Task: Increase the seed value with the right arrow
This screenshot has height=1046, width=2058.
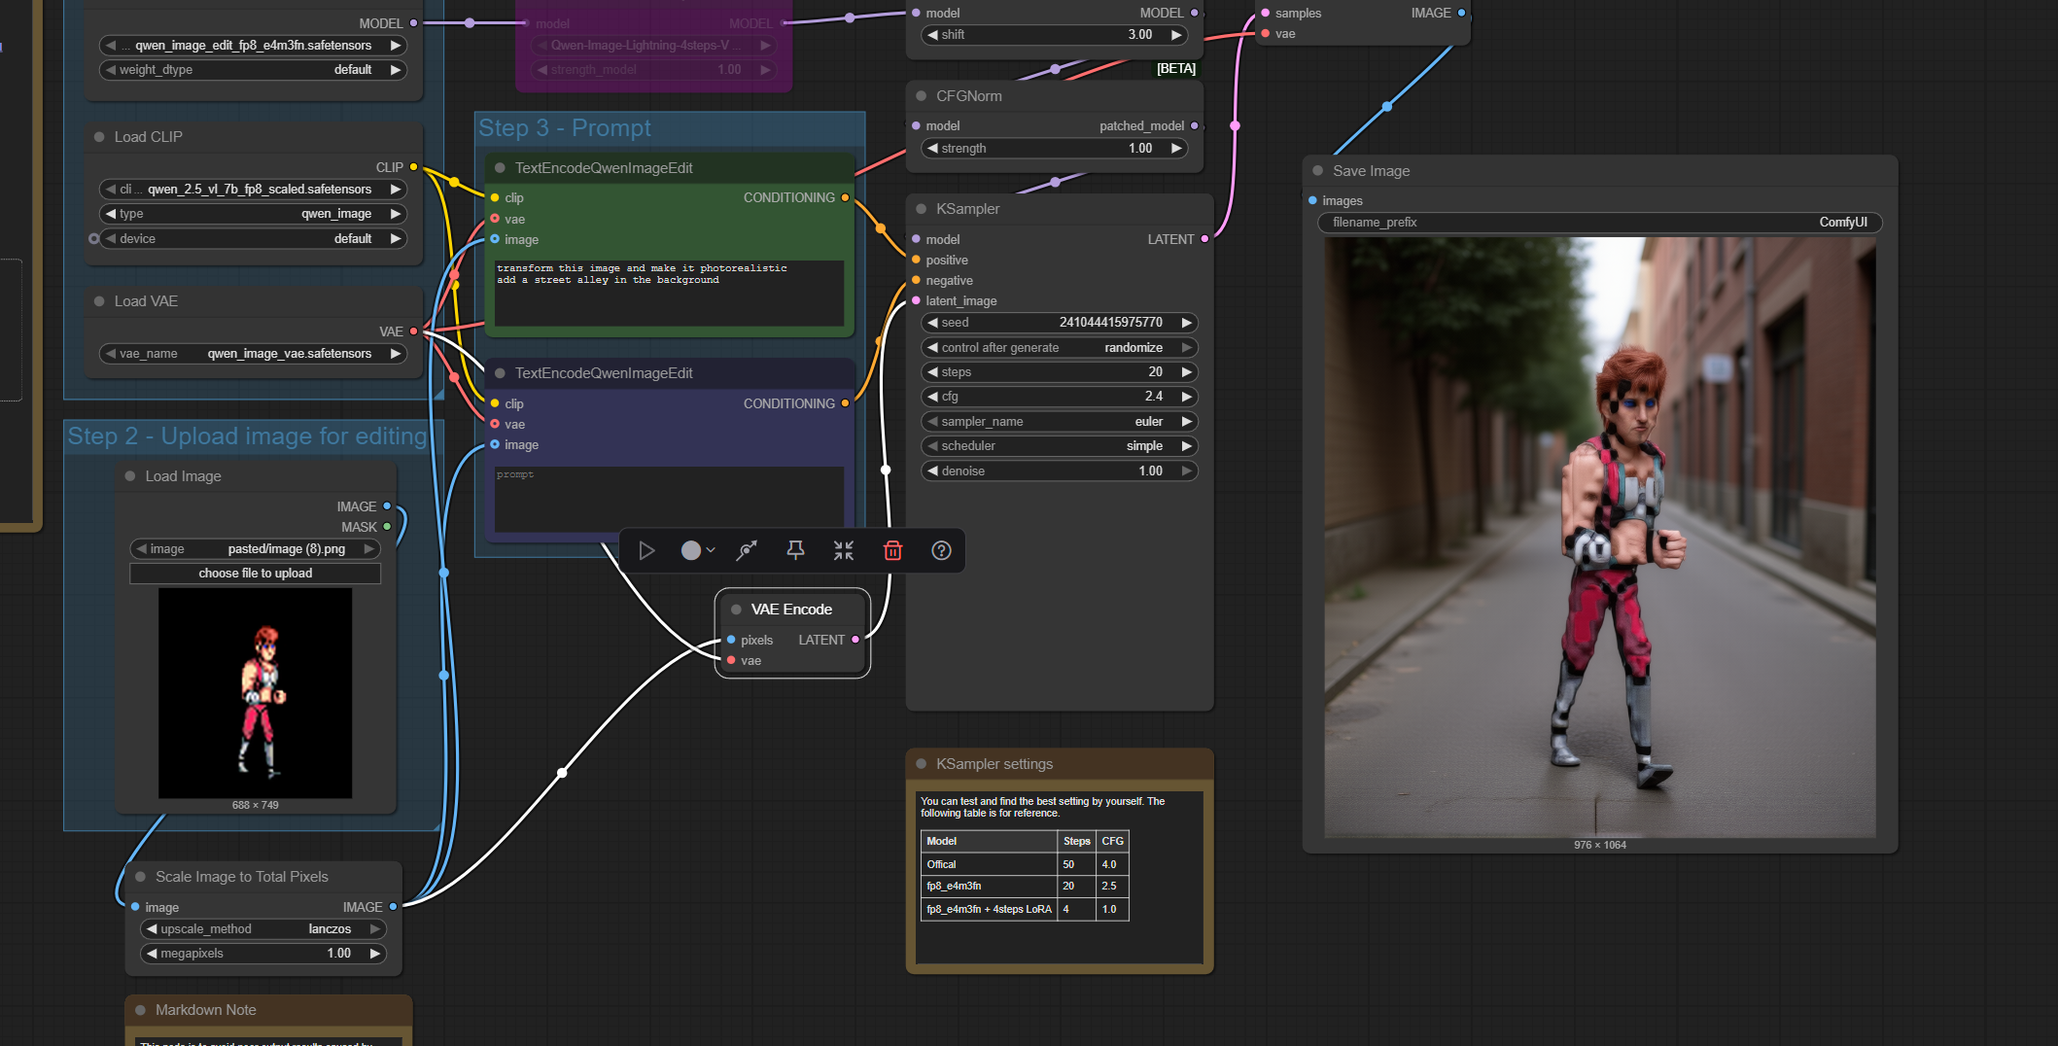Action: (1186, 323)
